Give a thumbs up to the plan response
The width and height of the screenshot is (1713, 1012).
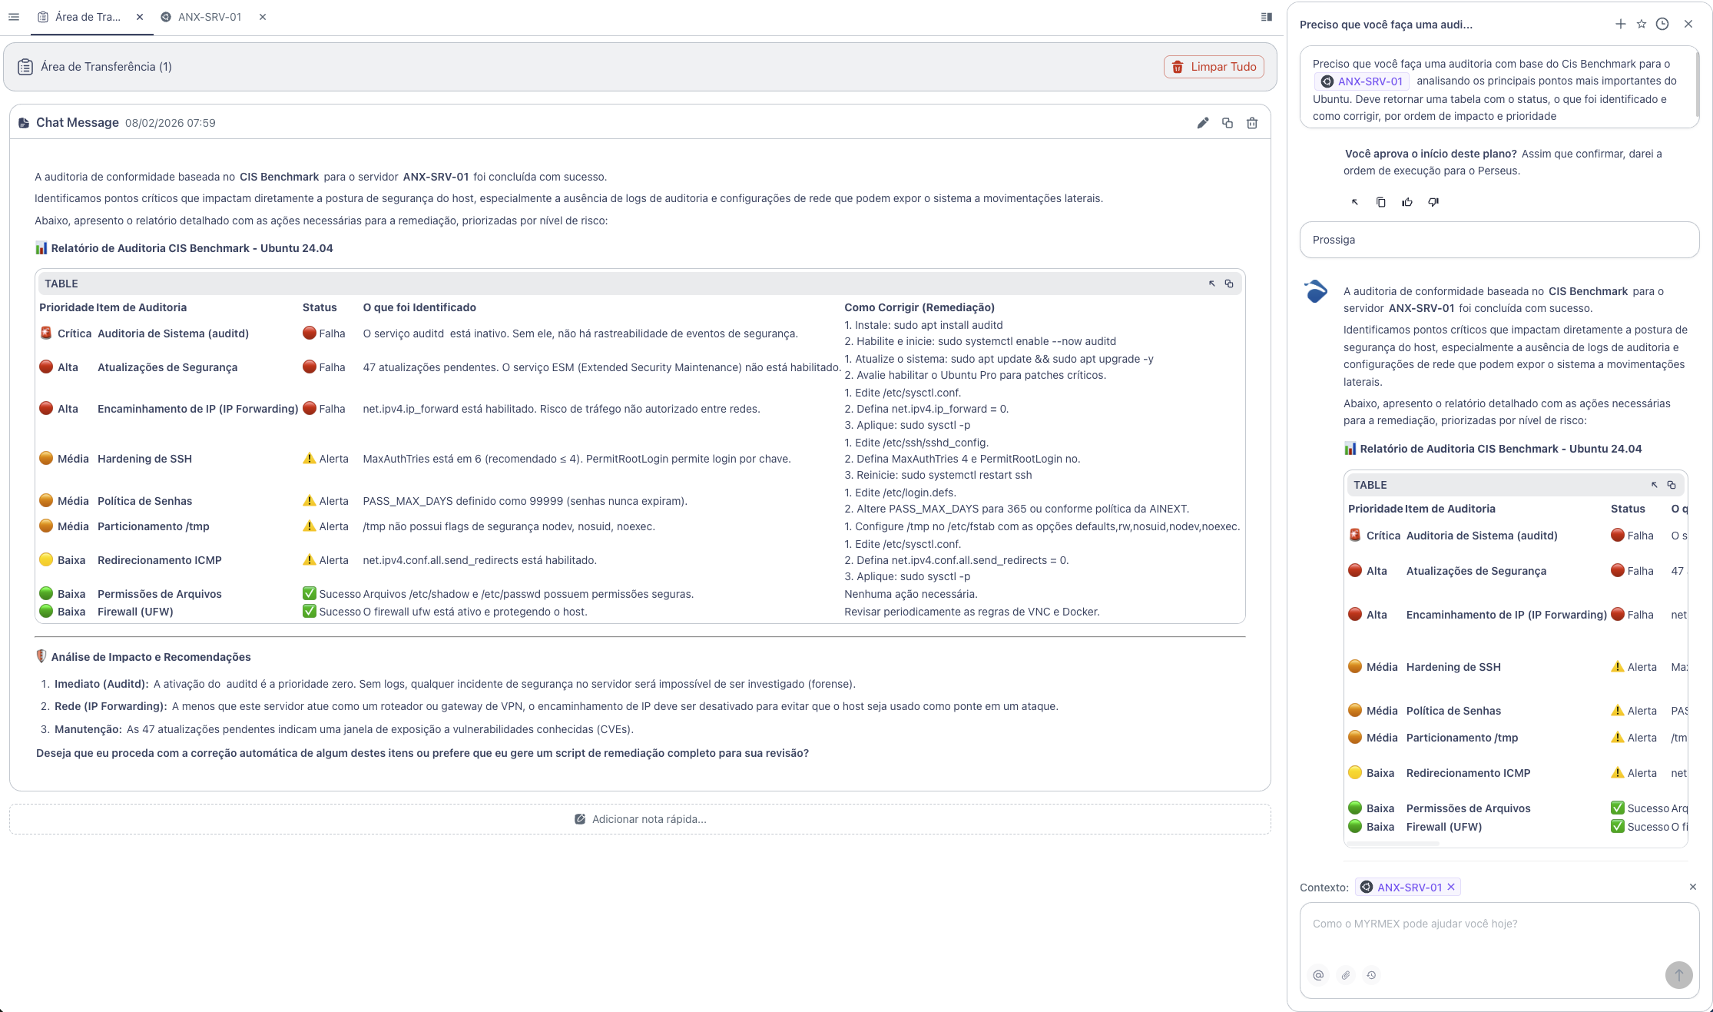(x=1407, y=201)
